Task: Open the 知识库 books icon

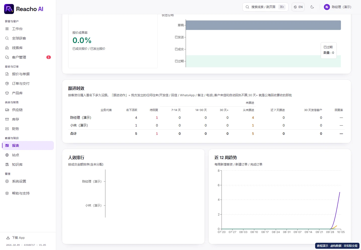Action: point(7,164)
